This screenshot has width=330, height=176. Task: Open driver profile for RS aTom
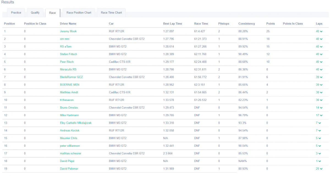click(x=65, y=47)
